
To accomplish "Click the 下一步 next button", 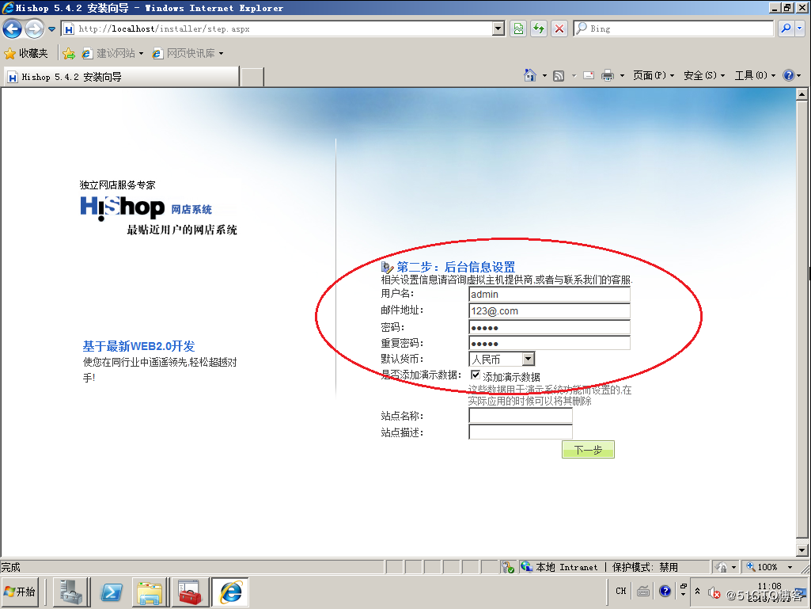I will [x=588, y=450].
